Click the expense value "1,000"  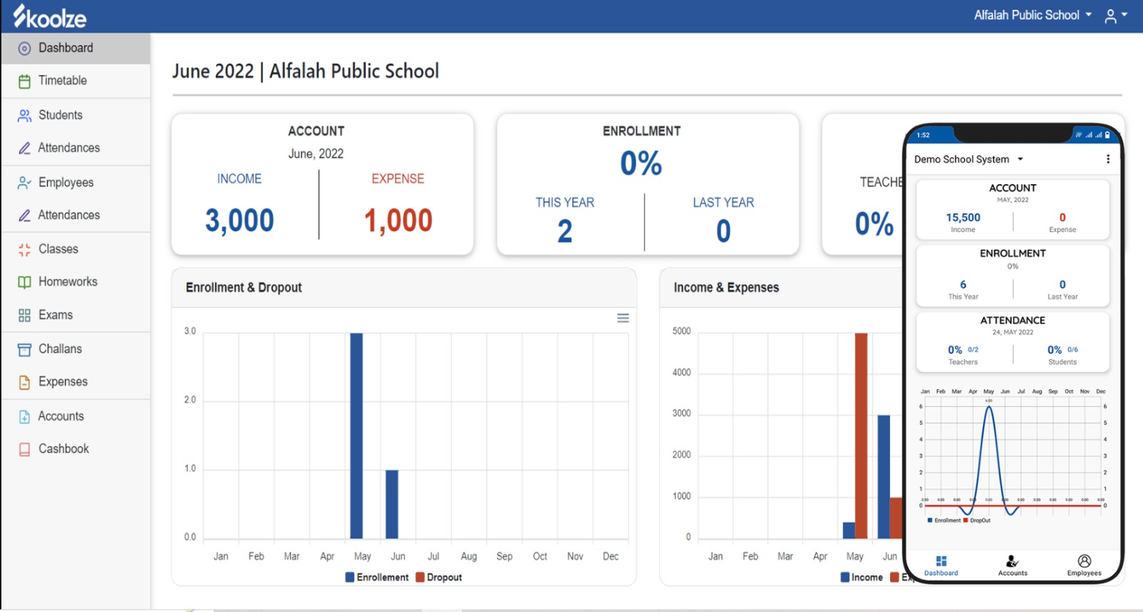pyautogui.click(x=398, y=221)
